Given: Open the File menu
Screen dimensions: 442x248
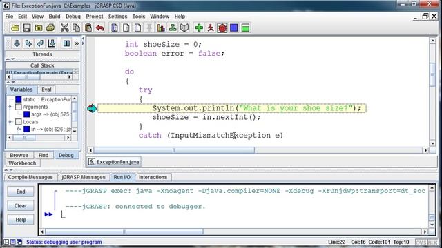Looking at the screenshot, I should coord(9,17).
